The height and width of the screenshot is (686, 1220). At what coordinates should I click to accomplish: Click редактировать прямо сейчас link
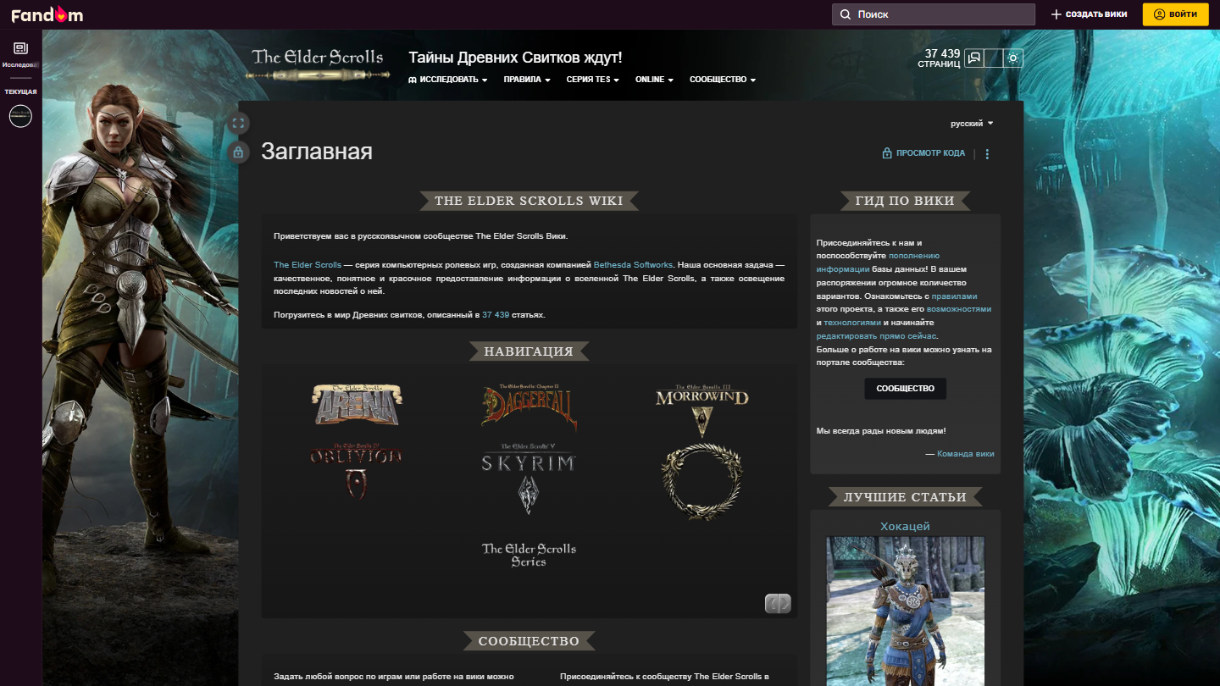(877, 336)
